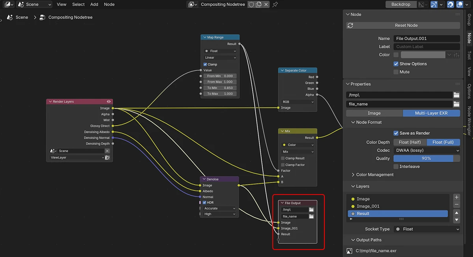Enable custom node Color checkbox
This screenshot has width=473, height=257.
[x=396, y=55]
